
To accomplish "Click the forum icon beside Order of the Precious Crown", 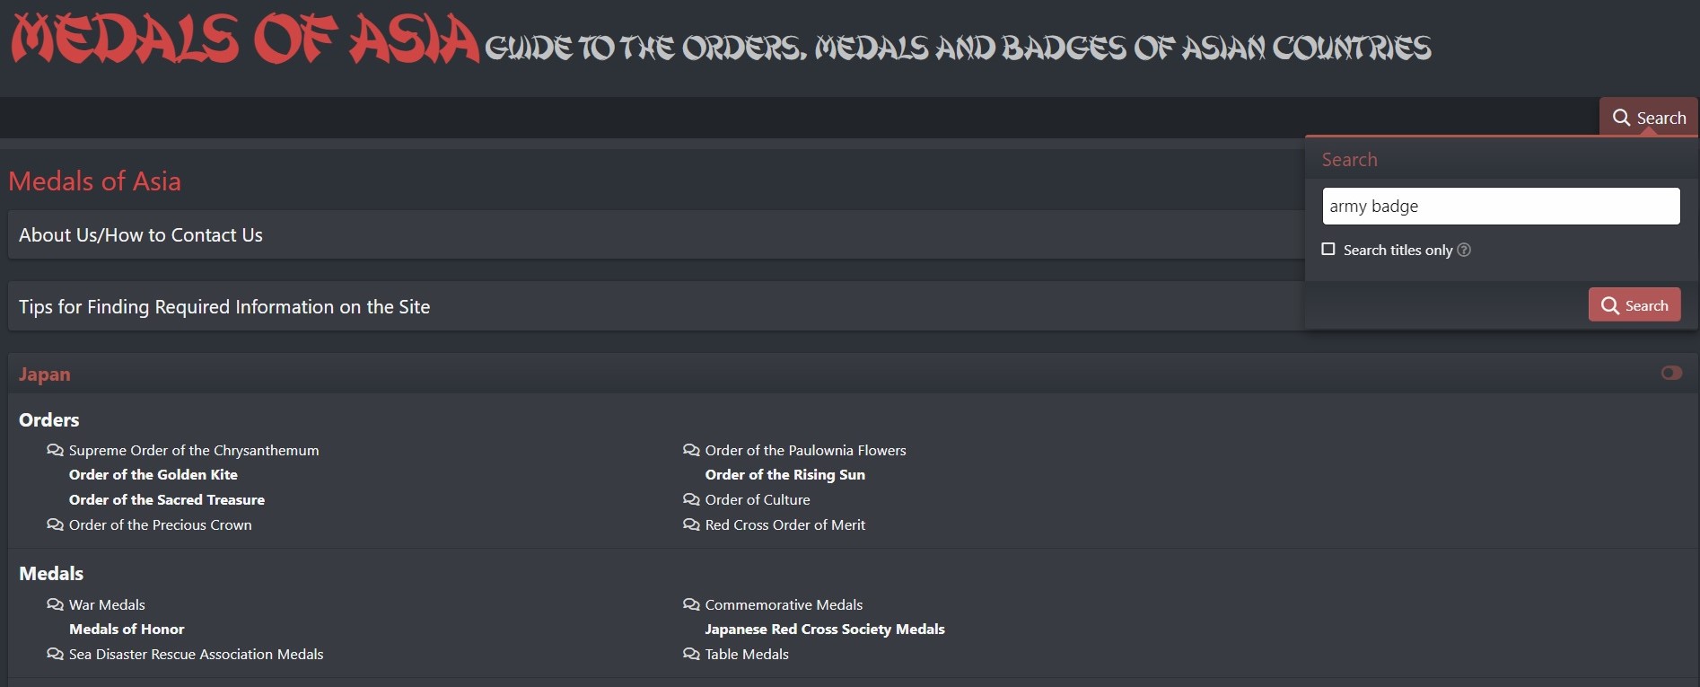I will coord(55,524).
